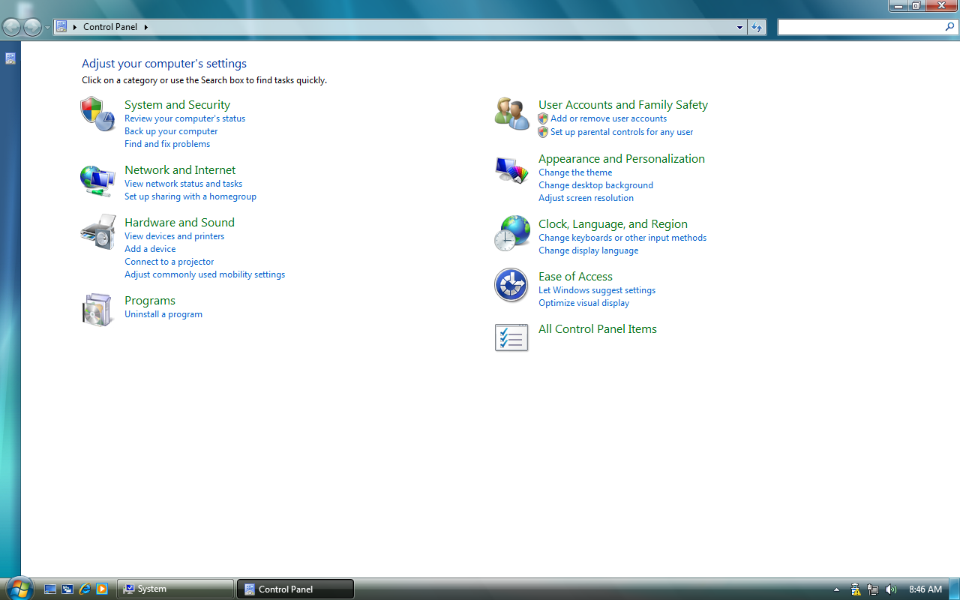Click shield icon beside Add or remove user accounts
The image size is (960, 600).
point(543,118)
